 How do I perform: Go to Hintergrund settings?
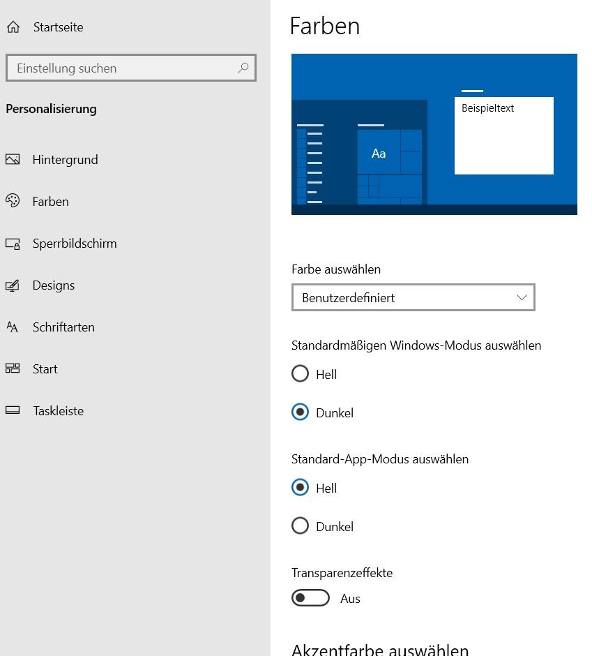[66, 160]
